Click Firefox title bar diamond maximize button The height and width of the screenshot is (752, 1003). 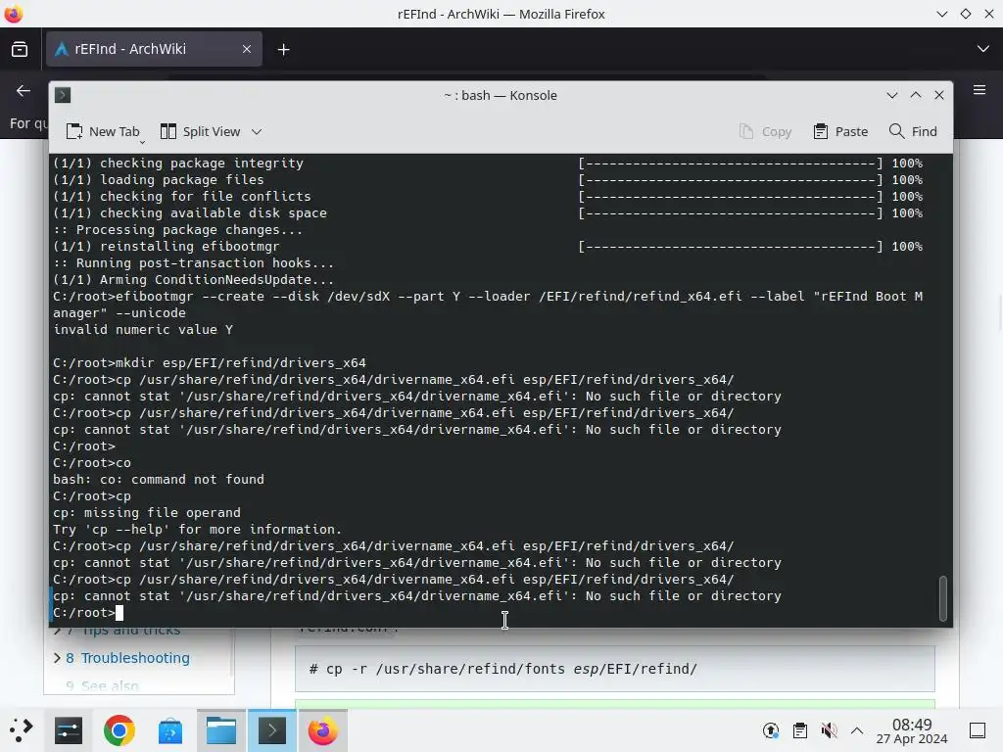click(965, 14)
